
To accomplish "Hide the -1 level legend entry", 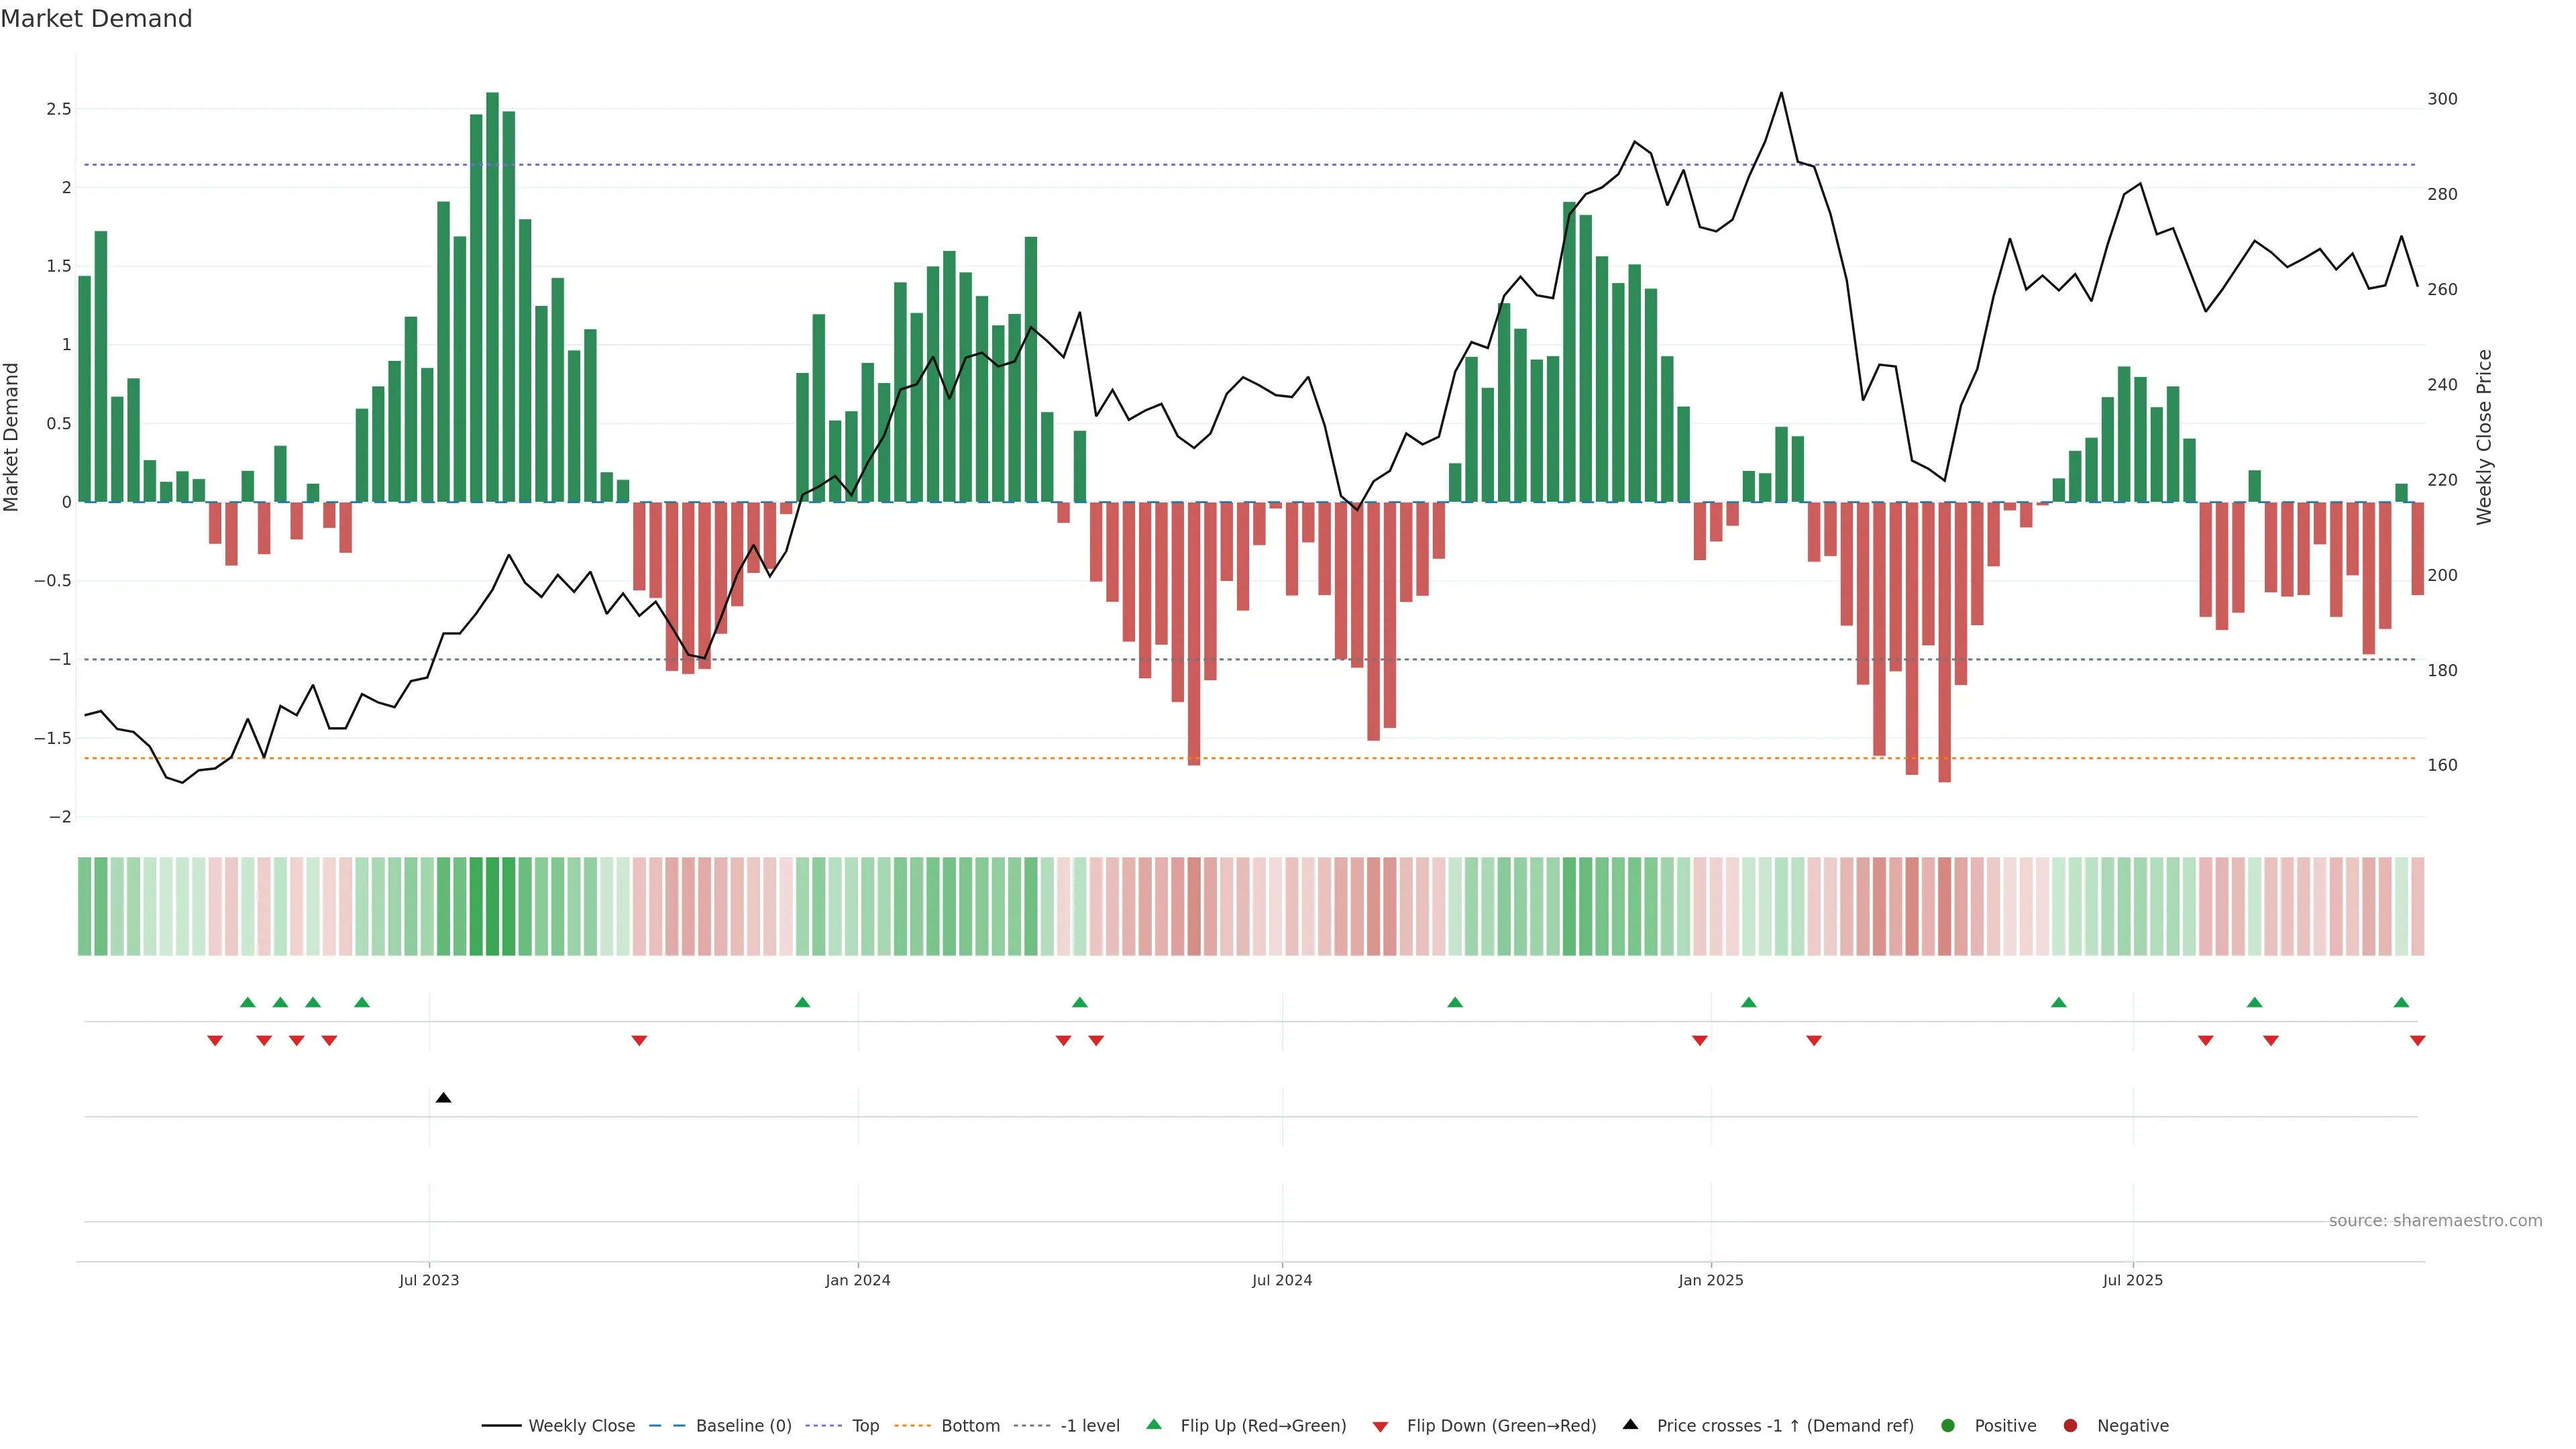I will [1089, 1425].
